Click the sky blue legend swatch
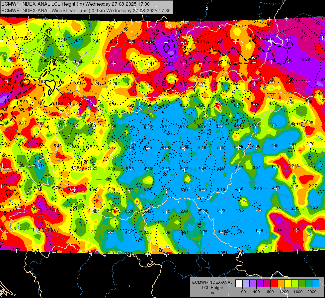325x298 pixels. [316, 283]
